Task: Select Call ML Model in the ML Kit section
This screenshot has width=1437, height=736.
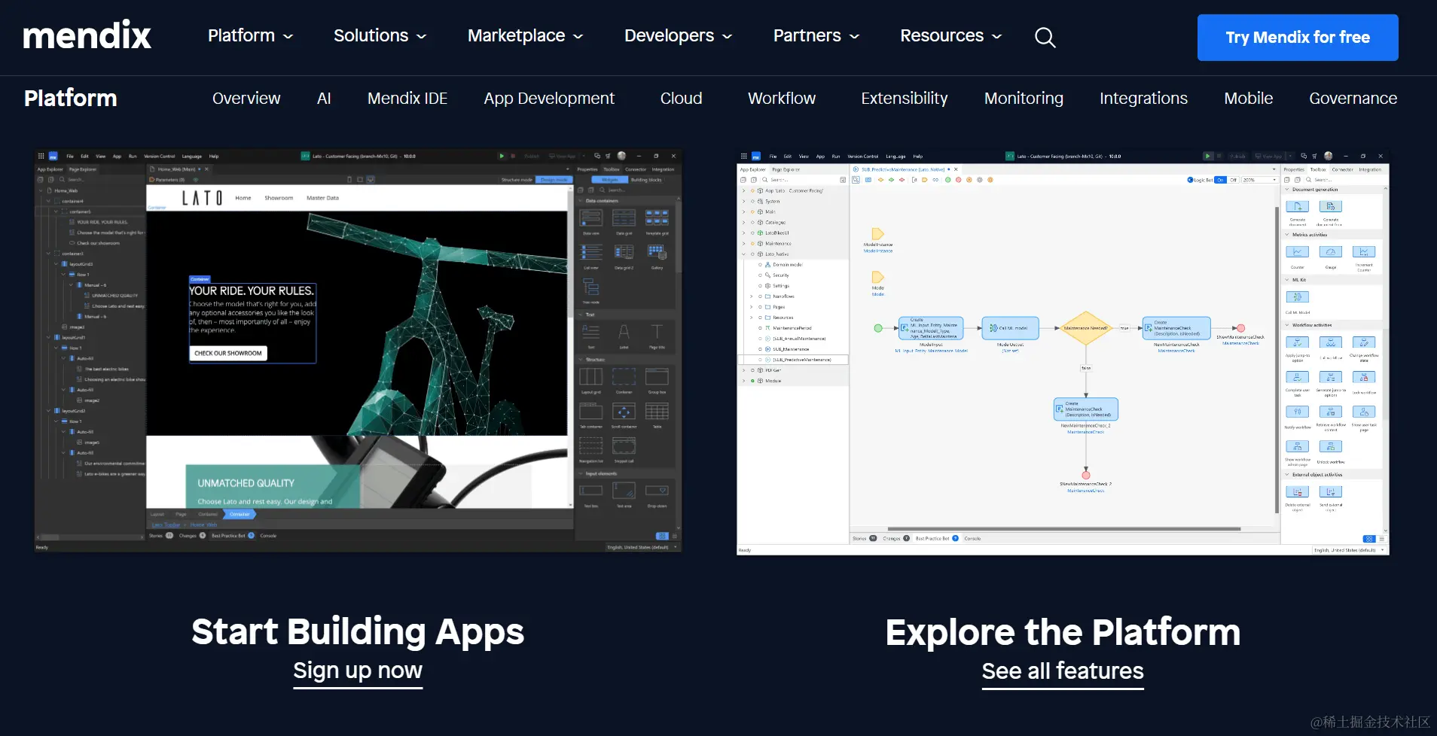Action: (1297, 296)
